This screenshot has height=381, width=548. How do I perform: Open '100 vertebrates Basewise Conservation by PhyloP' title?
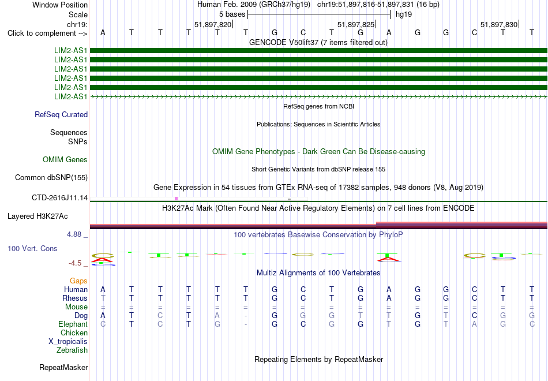[318, 235]
